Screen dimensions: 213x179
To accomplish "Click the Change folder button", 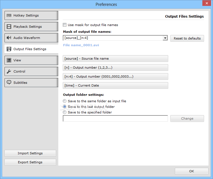I will pyautogui.click(x=187, y=118).
